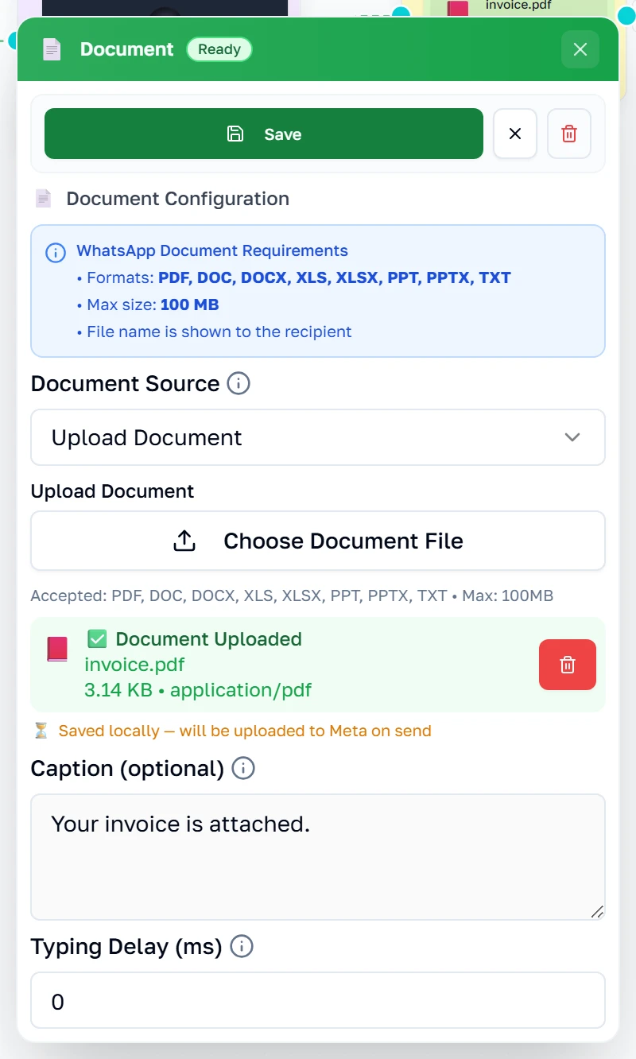Close the Document panel with header X
The height and width of the screenshot is (1059, 636).
(x=580, y=49)
